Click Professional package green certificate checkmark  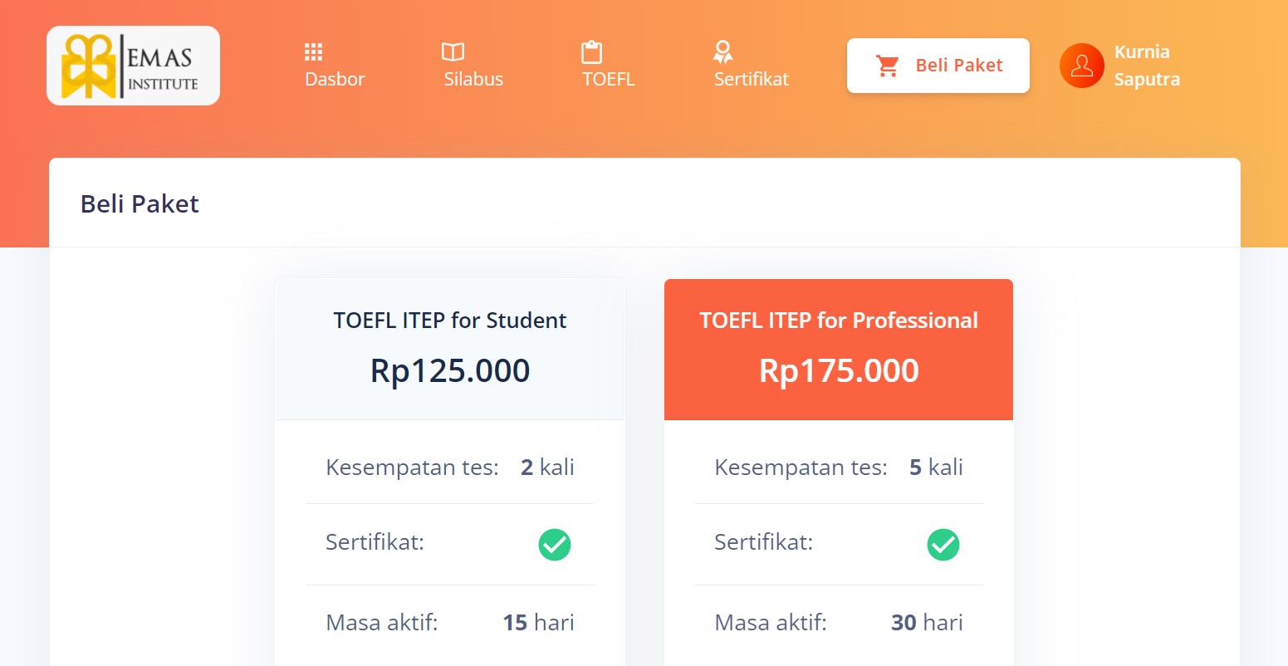(943, 545)
